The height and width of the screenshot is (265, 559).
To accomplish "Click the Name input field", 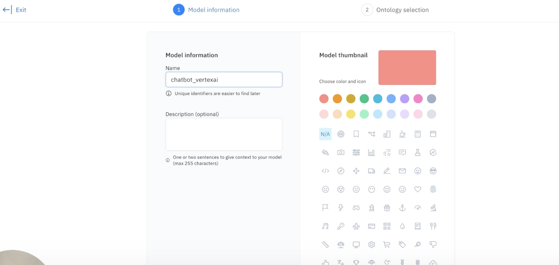I will [x=224, y=80].
